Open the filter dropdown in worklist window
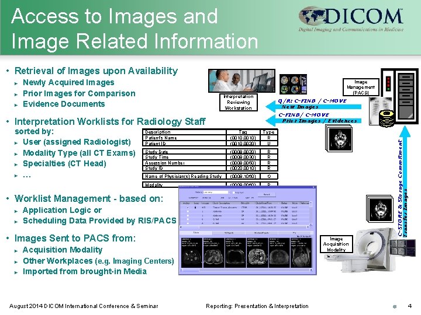This screenshot has width=421, height=315. tap(229, 192)
